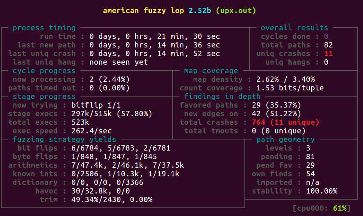
Task: Click the total execs value '523k'
Action: click(x=80, y=122)
